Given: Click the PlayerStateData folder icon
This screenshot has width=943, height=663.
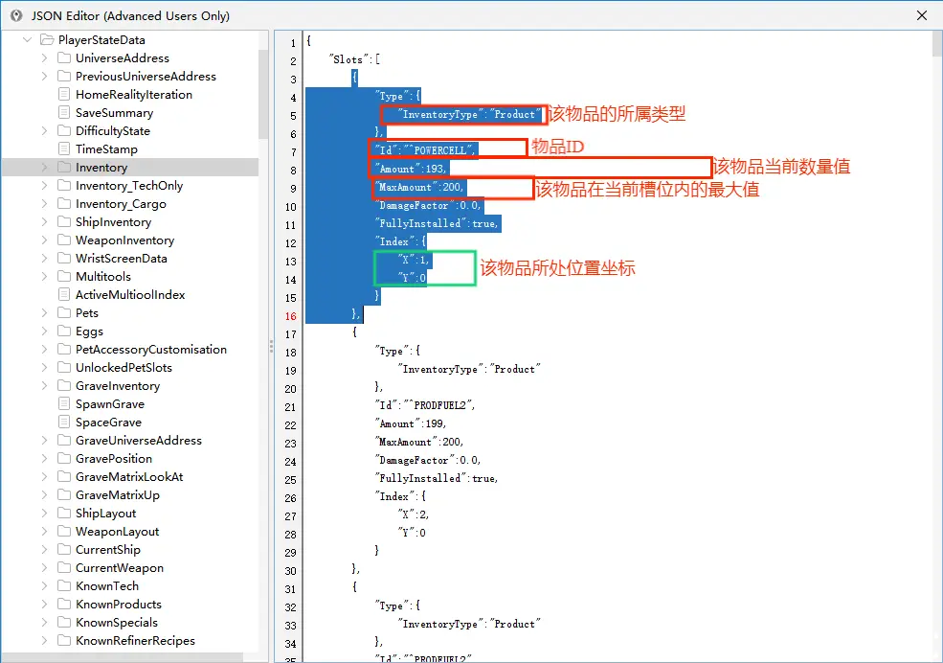Looking at the screenshot, I should click(x=47, y=39).
